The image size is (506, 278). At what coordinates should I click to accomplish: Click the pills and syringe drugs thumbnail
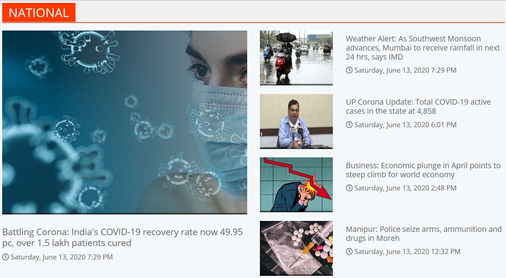(296, 248)
